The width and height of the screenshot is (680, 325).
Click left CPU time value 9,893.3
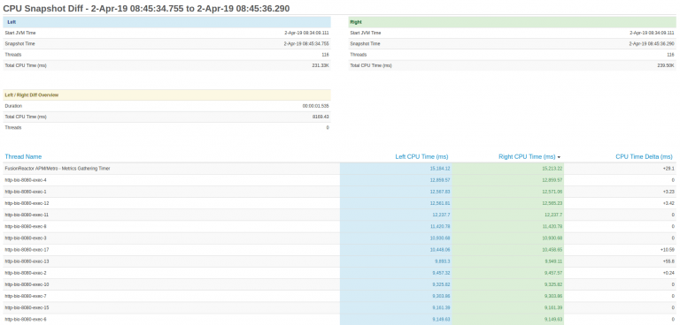pos(443,261)
